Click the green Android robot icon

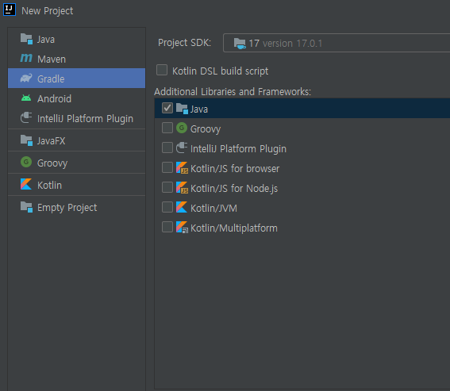point(26,98)
